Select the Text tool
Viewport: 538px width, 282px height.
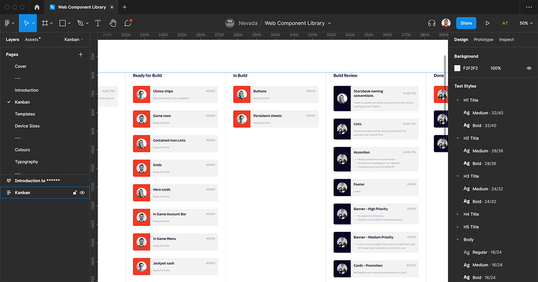pos(98,23)
